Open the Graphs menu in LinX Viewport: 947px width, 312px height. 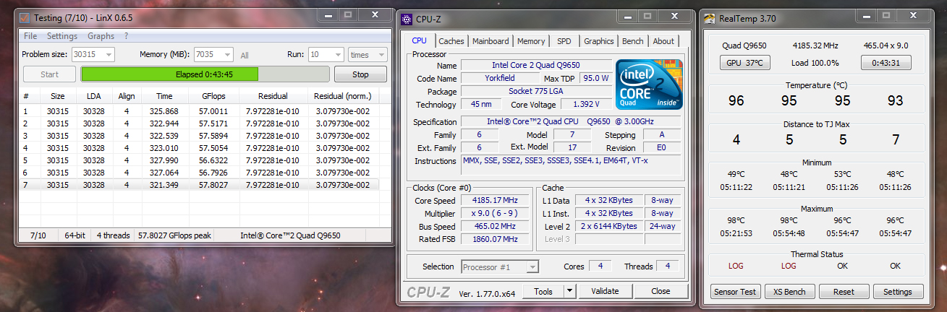coord(101,36)
